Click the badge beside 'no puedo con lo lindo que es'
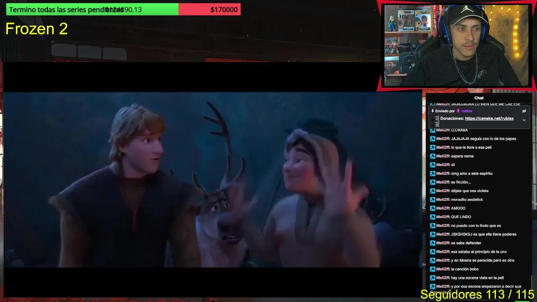 [x=433, y=226]
